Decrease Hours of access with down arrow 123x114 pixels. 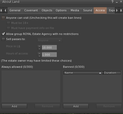[x=39, y=56]
